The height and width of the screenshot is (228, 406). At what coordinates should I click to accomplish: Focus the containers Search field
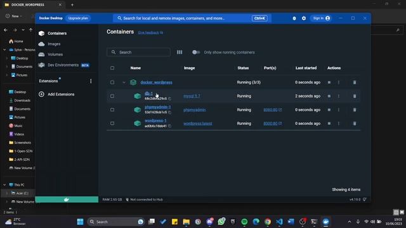click(x=138, y=52)
